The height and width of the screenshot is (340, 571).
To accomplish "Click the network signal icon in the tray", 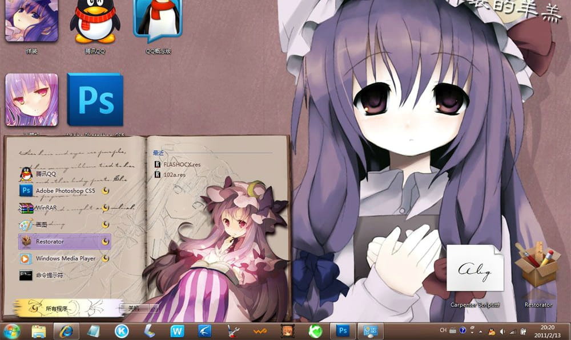I will tap(513, 331).
